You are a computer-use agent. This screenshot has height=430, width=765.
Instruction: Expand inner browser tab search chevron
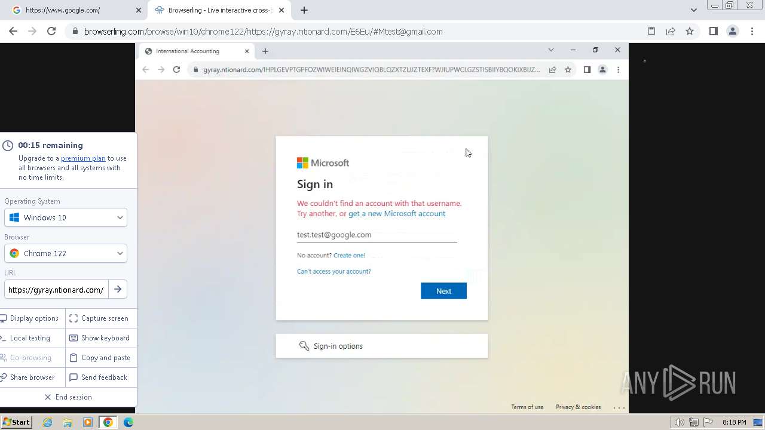[x=551, y=50]
